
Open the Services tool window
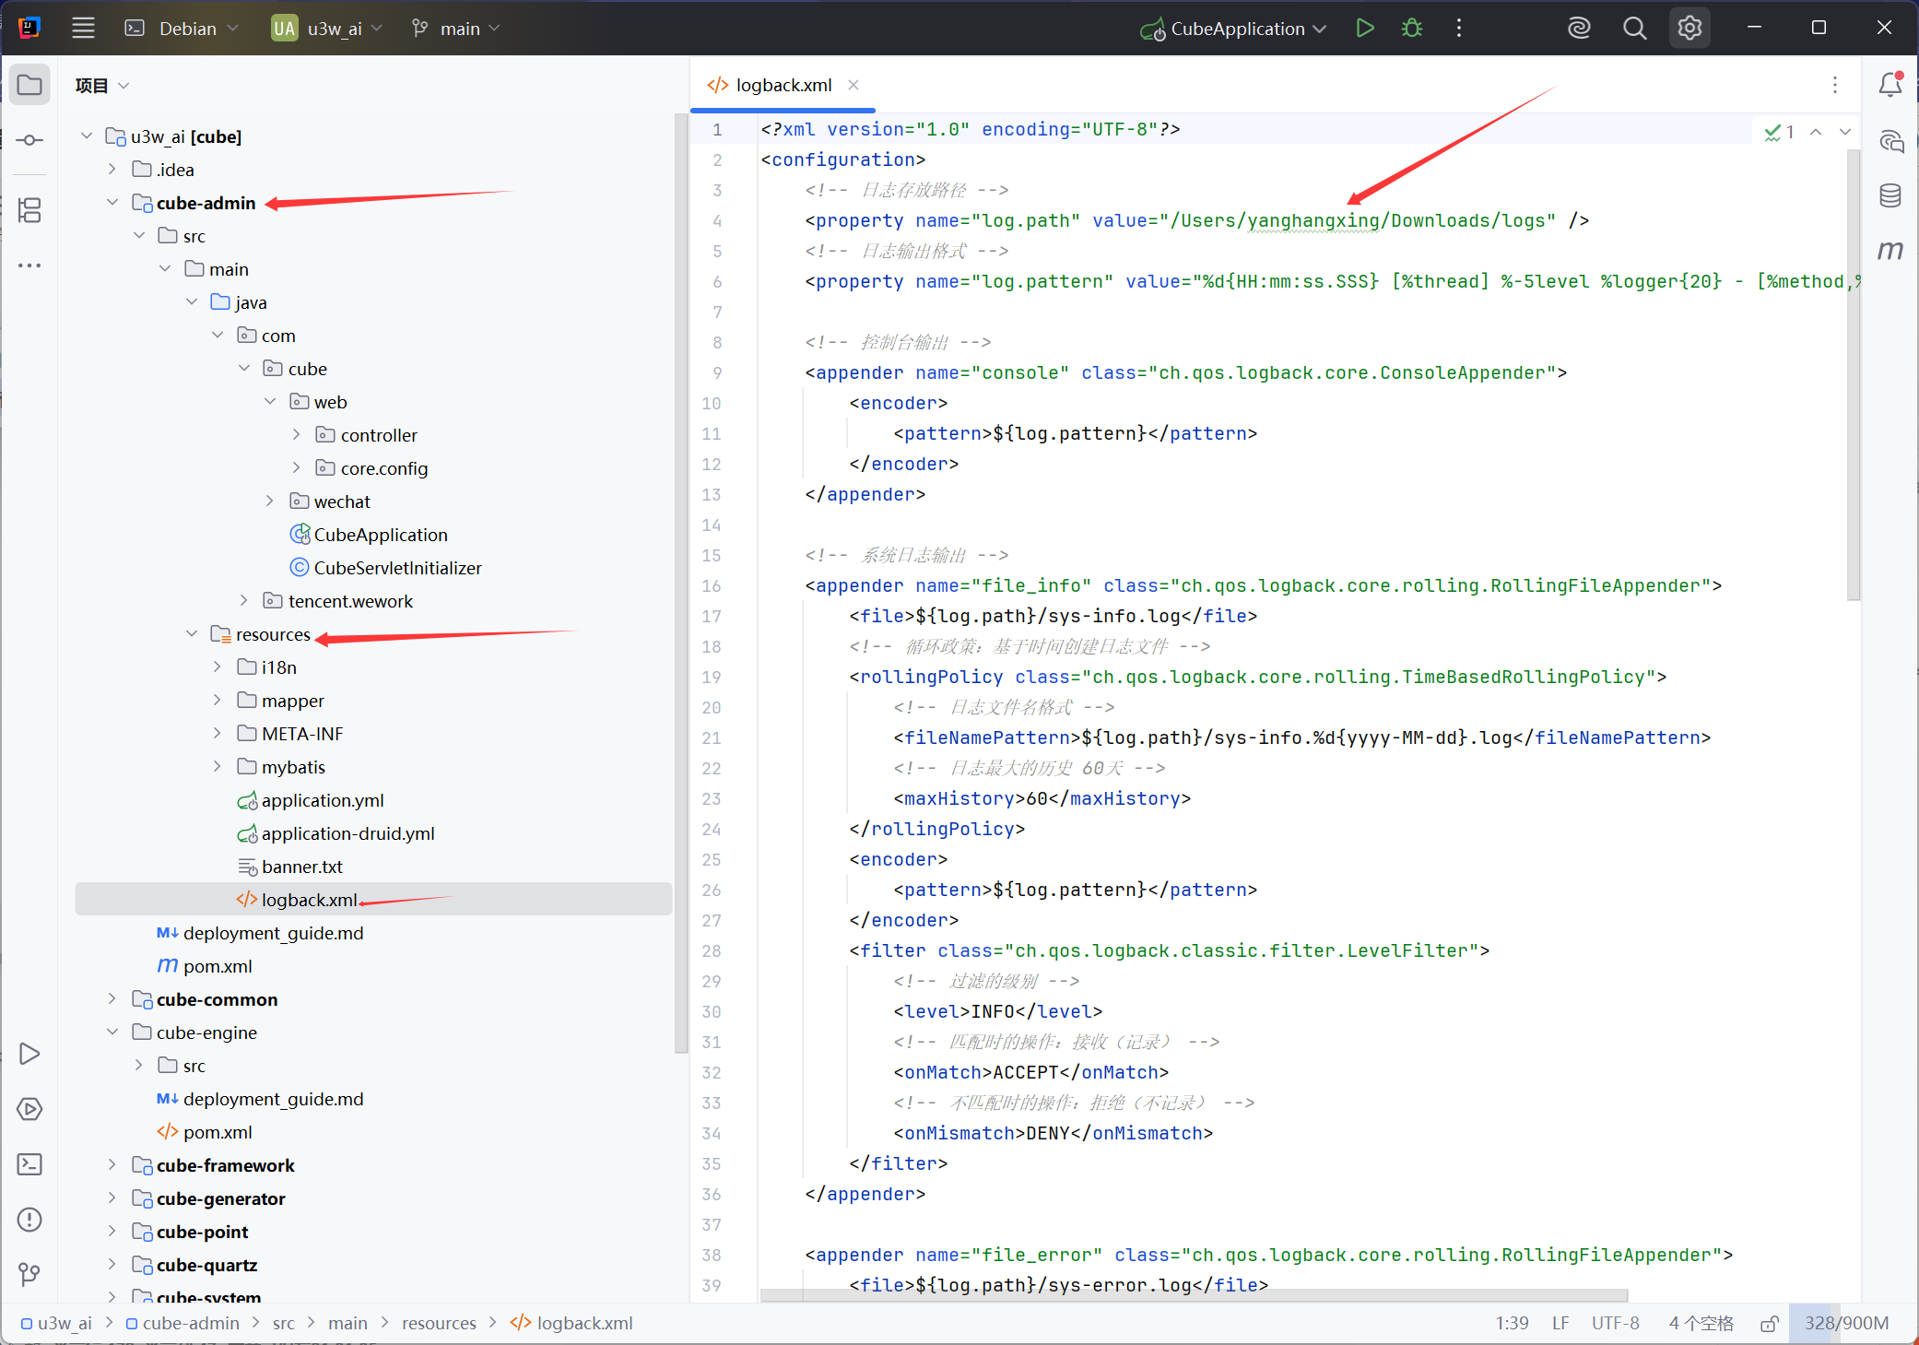[29, 1109]
